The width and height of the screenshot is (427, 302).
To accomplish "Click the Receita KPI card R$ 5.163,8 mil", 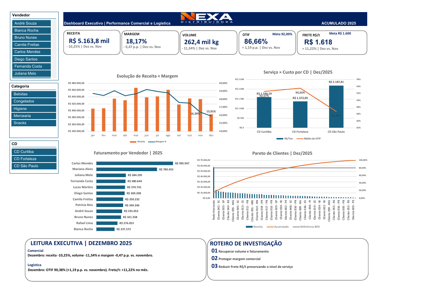I will click(x=92, y=42).
